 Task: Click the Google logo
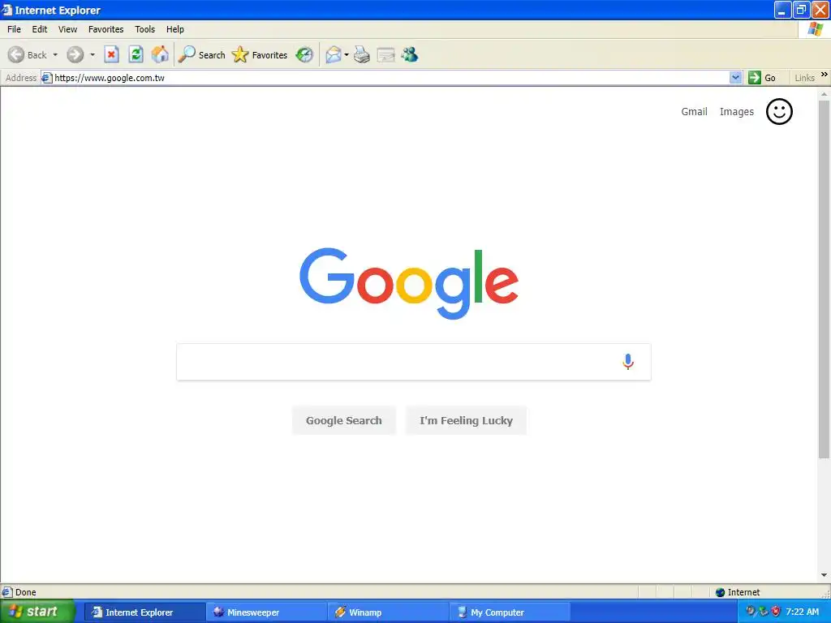click(409, 283)
